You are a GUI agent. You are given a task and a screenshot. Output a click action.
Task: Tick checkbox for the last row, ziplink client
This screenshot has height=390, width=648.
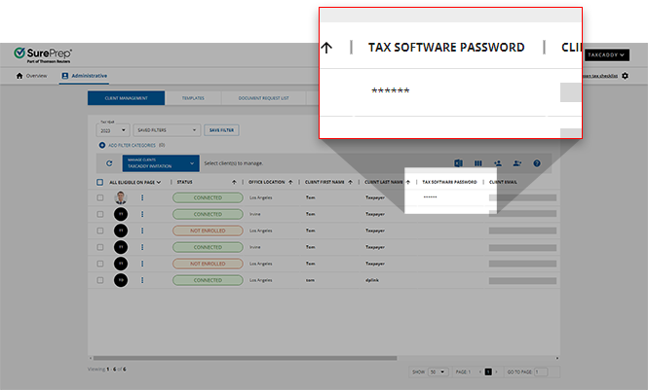(99, 280)
